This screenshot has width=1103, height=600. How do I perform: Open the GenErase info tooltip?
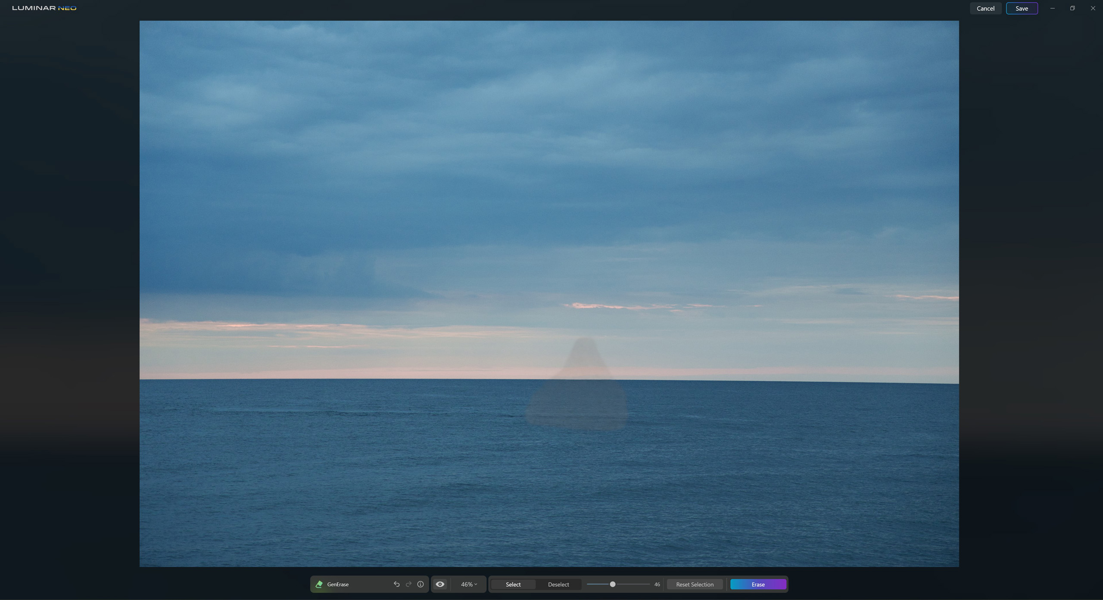[420, 584]
